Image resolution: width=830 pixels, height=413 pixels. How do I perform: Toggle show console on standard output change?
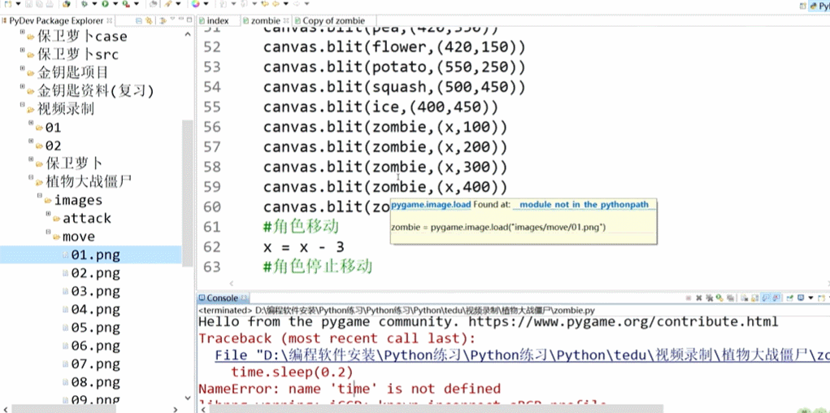[x=765, y=298]
